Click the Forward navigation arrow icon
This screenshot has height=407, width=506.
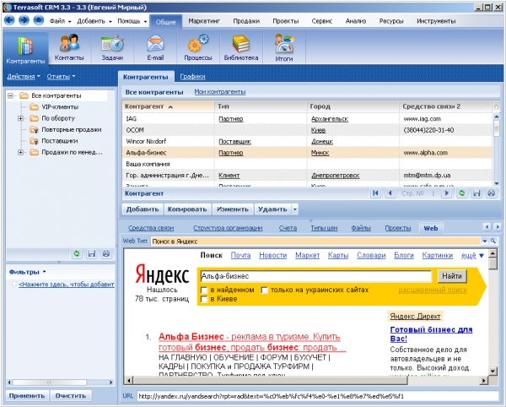[x=24, y=20]
